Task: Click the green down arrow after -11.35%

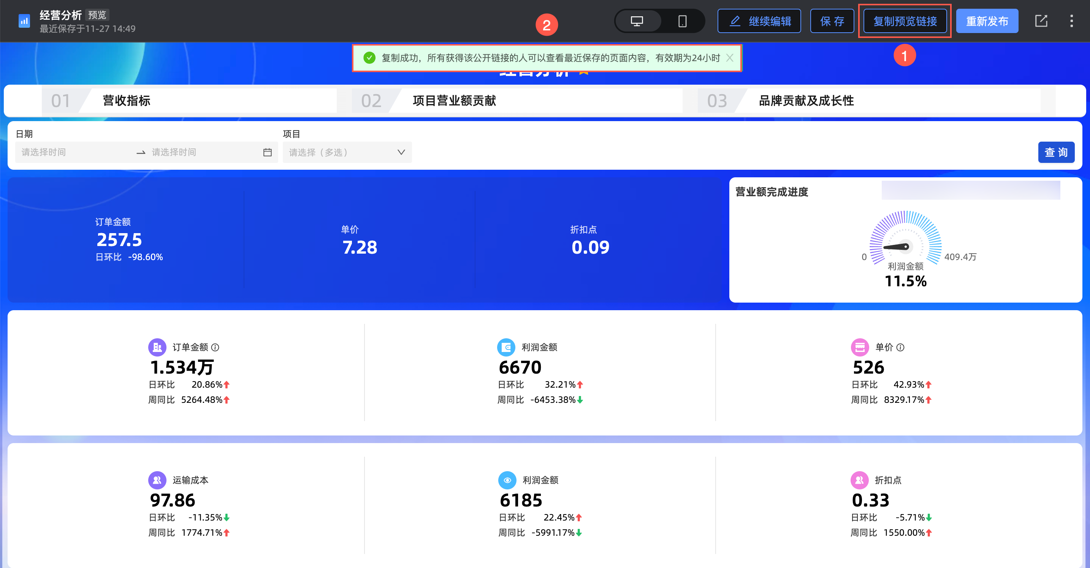Action: coord(227,518)
